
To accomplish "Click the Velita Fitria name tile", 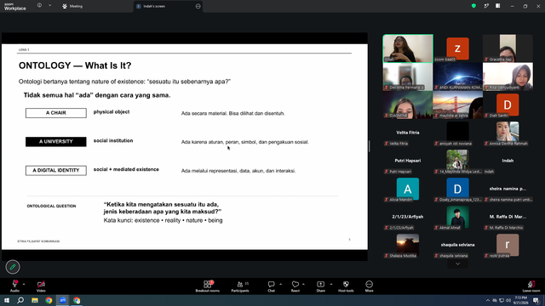I will tap(408, 133).
